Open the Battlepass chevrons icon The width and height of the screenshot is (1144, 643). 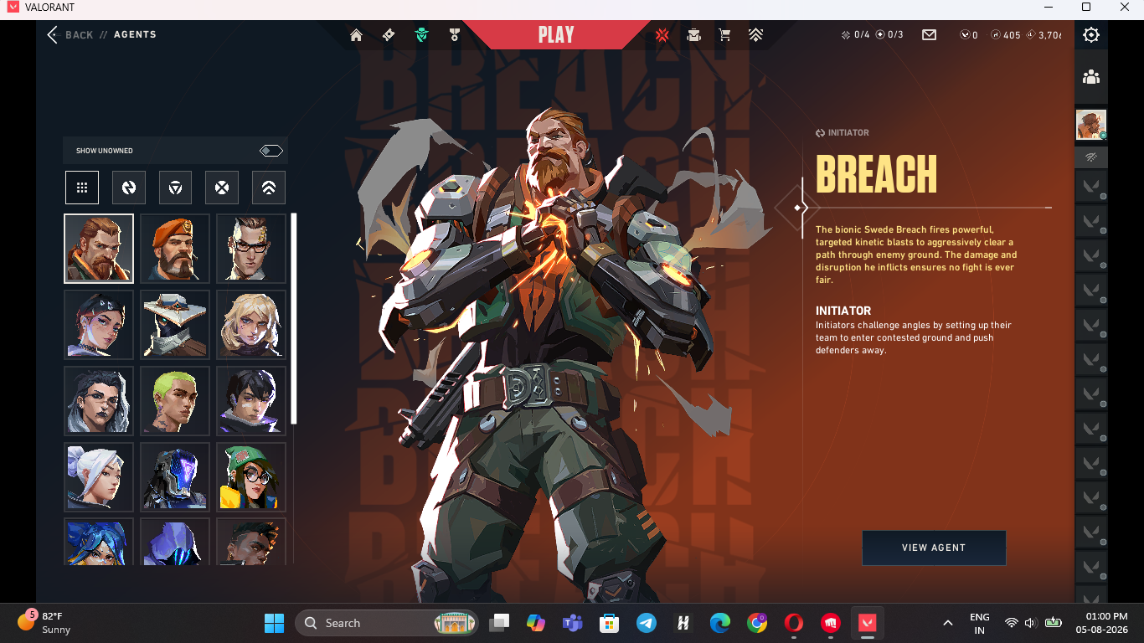point(755,35)
